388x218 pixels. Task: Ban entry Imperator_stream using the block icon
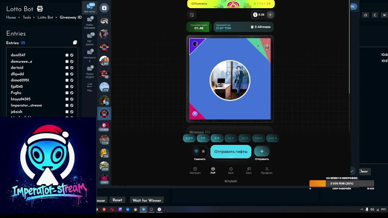coord(72,105)
